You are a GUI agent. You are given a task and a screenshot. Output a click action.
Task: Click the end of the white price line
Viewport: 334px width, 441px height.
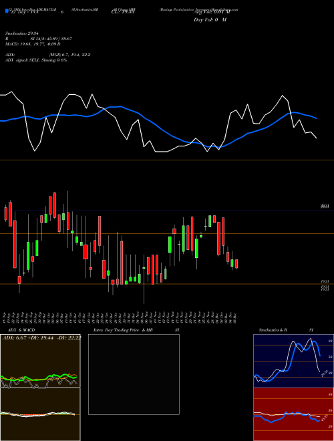coord(317,138)
